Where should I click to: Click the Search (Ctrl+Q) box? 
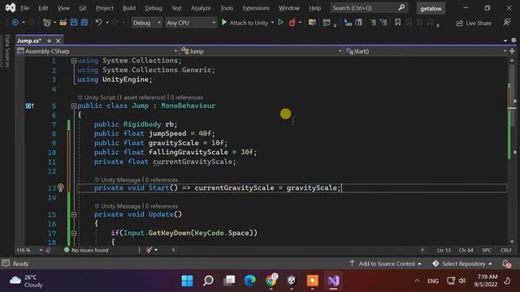click(x=369, y=8)
